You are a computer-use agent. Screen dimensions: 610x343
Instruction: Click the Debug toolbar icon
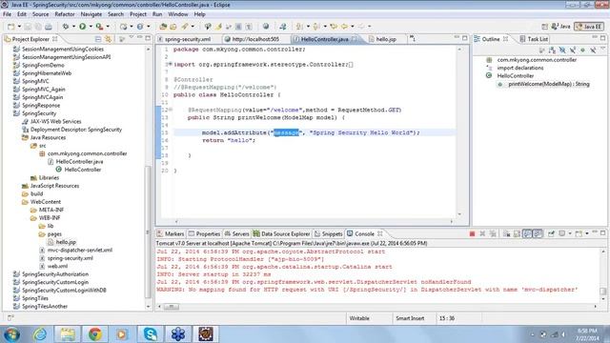click(66, 27)
